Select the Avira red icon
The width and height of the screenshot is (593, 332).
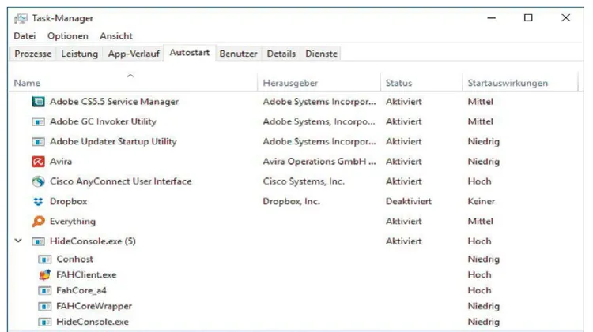pos(38,162)
